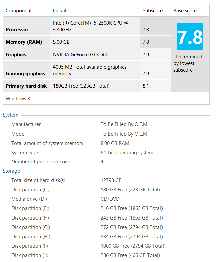Click the 8.1 hard disk subscore
Viewport: 216px width, 262px height.
click(x=146, y=86)
